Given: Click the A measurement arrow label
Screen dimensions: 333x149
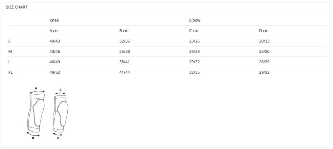Looking at the screenshot, I should pyautogui.click(x=36, y=88).
